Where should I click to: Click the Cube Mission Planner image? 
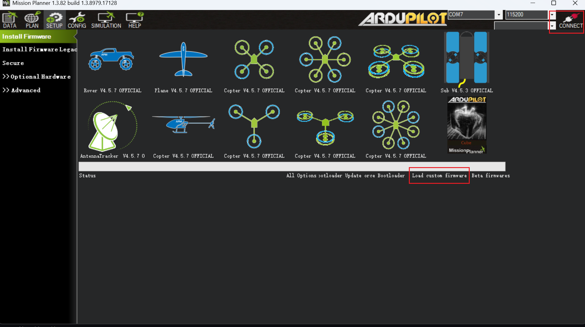coord(466,125)
